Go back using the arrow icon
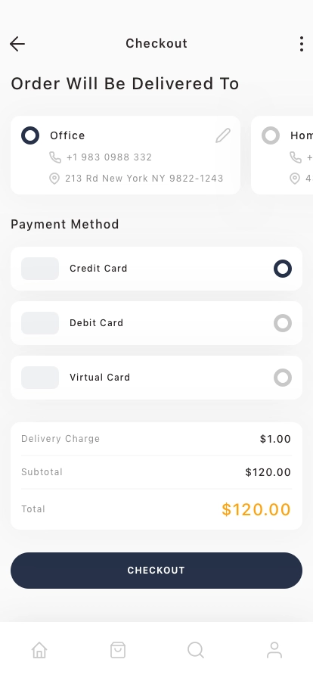Viewport: 313px width, 678px height. [x=17, y=44]
